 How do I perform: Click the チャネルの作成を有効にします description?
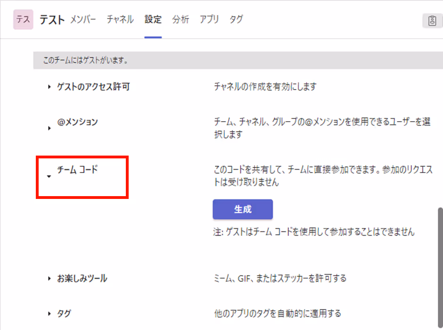coord(265,86)
